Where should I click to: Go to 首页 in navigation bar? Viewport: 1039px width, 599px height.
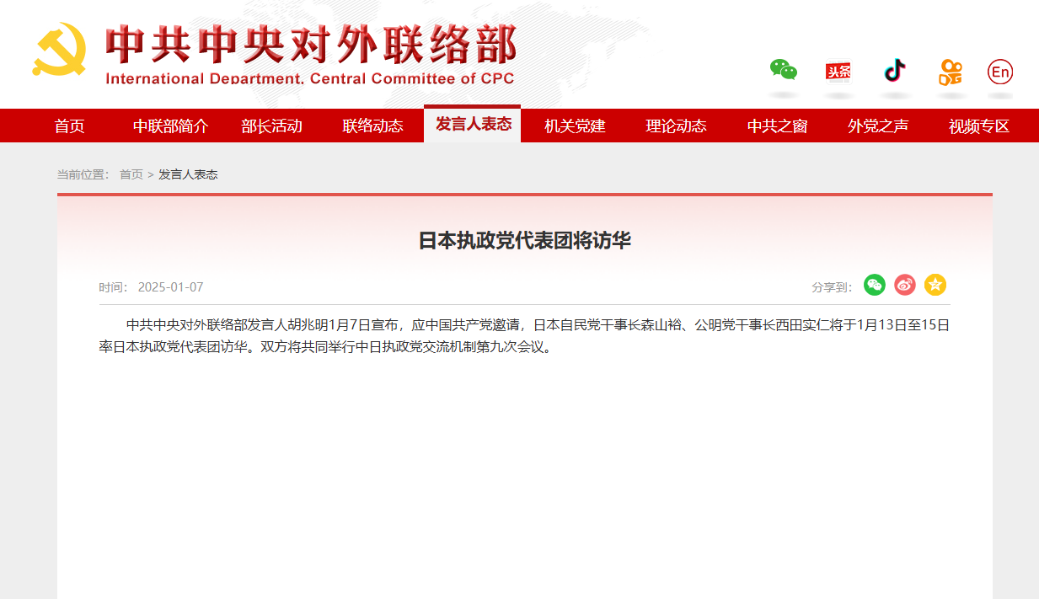pyautogui.click(x=70, y=126)
